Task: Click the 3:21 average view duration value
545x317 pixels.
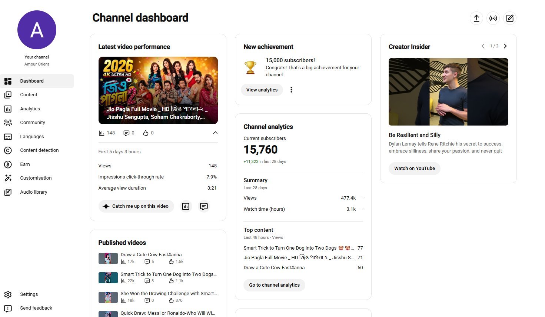Action: click(x=212, y=188)
